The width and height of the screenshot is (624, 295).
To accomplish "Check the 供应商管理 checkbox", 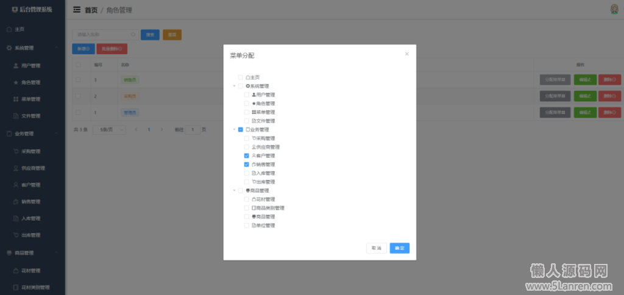I will click(x=247, y=147).
